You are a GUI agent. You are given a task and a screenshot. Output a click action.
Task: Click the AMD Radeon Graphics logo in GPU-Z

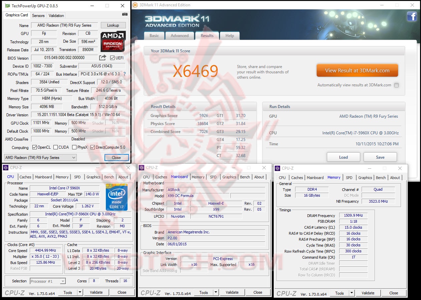click(x=113, y=41)
